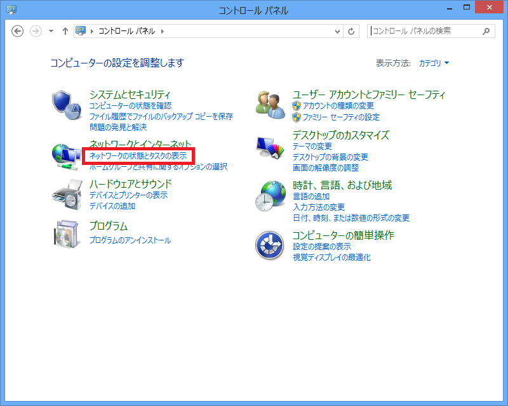Open ネットワークの状態とタスクの表示 link
The width and height of the screenshot is (508, 406).
click(138, 155)
